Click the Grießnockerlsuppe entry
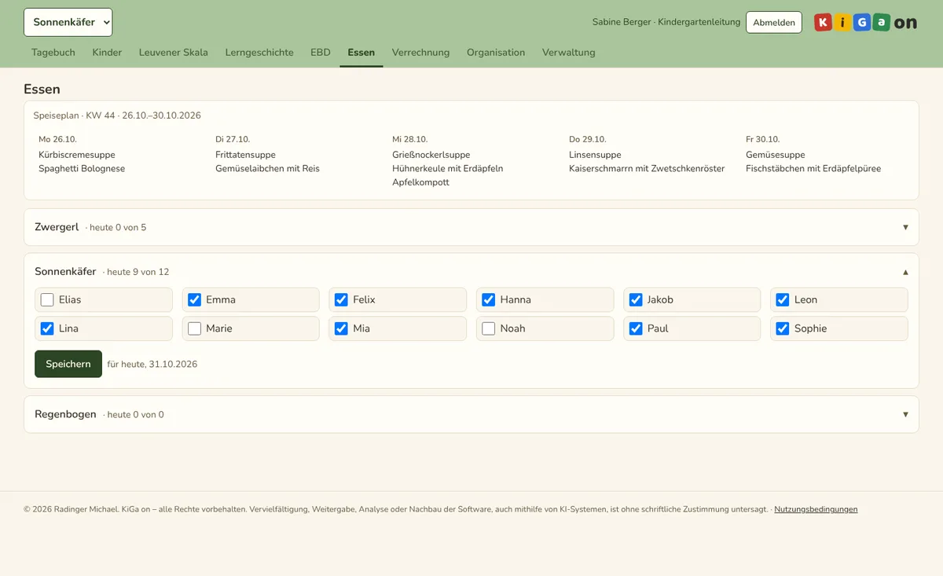The image size is (943, 576). pyautogui.click(x=431, y=155)
